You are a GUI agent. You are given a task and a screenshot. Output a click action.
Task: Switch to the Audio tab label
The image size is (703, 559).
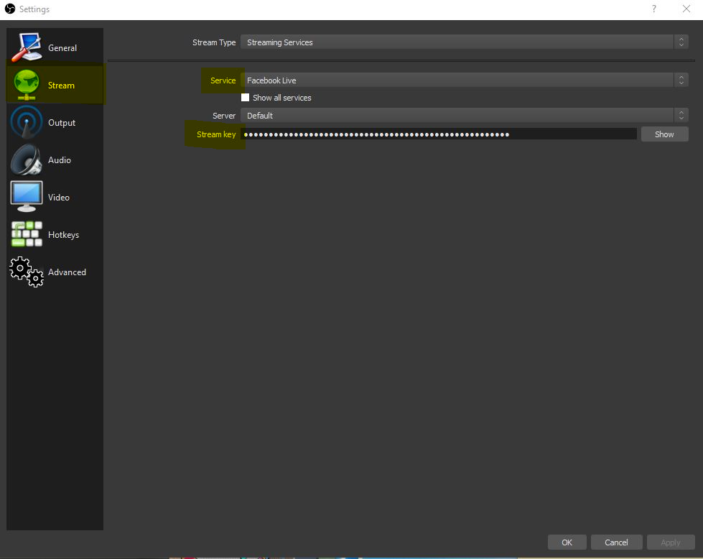pos(59,160)
